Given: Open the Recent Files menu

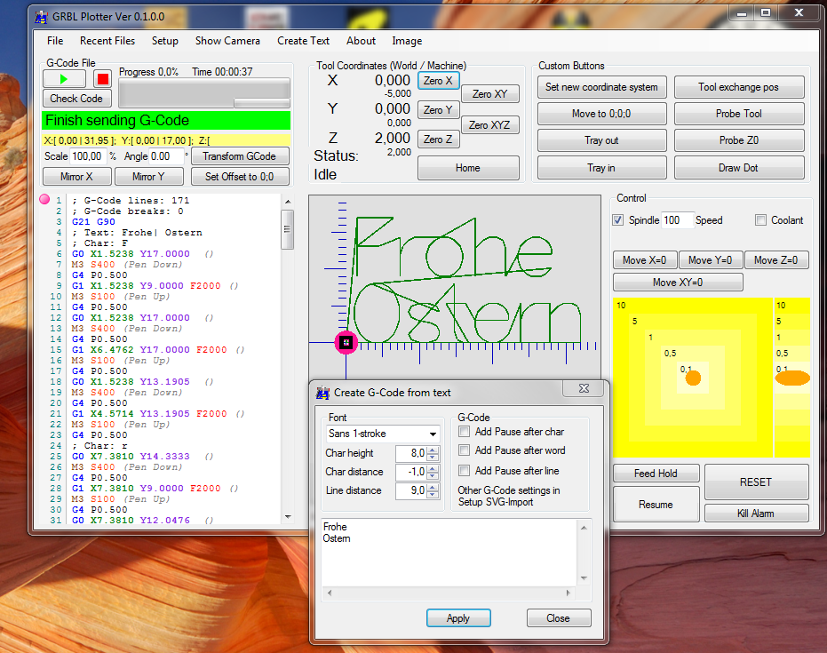Looking at the screenshot, I should coord(107,41).
